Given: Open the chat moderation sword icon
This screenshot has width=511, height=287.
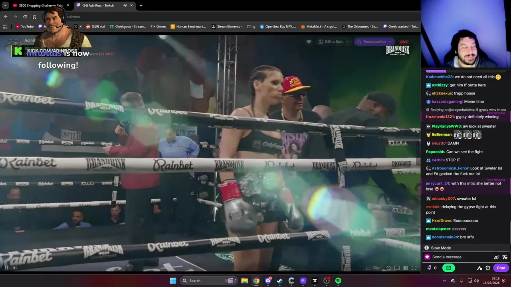Looking at the screenshot, I should point(479,268).
